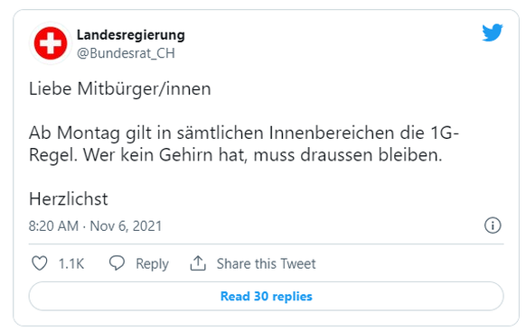The image size is (526, 331).
Task: Click the greeting line Liebe Mitbürger/innen
Action: point(120,89)
